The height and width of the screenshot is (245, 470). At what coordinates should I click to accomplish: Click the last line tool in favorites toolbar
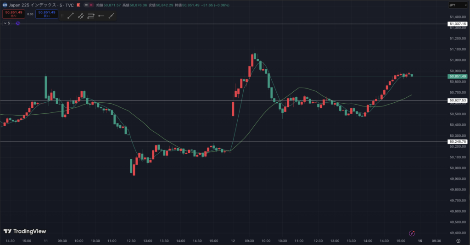click(111, 16)
